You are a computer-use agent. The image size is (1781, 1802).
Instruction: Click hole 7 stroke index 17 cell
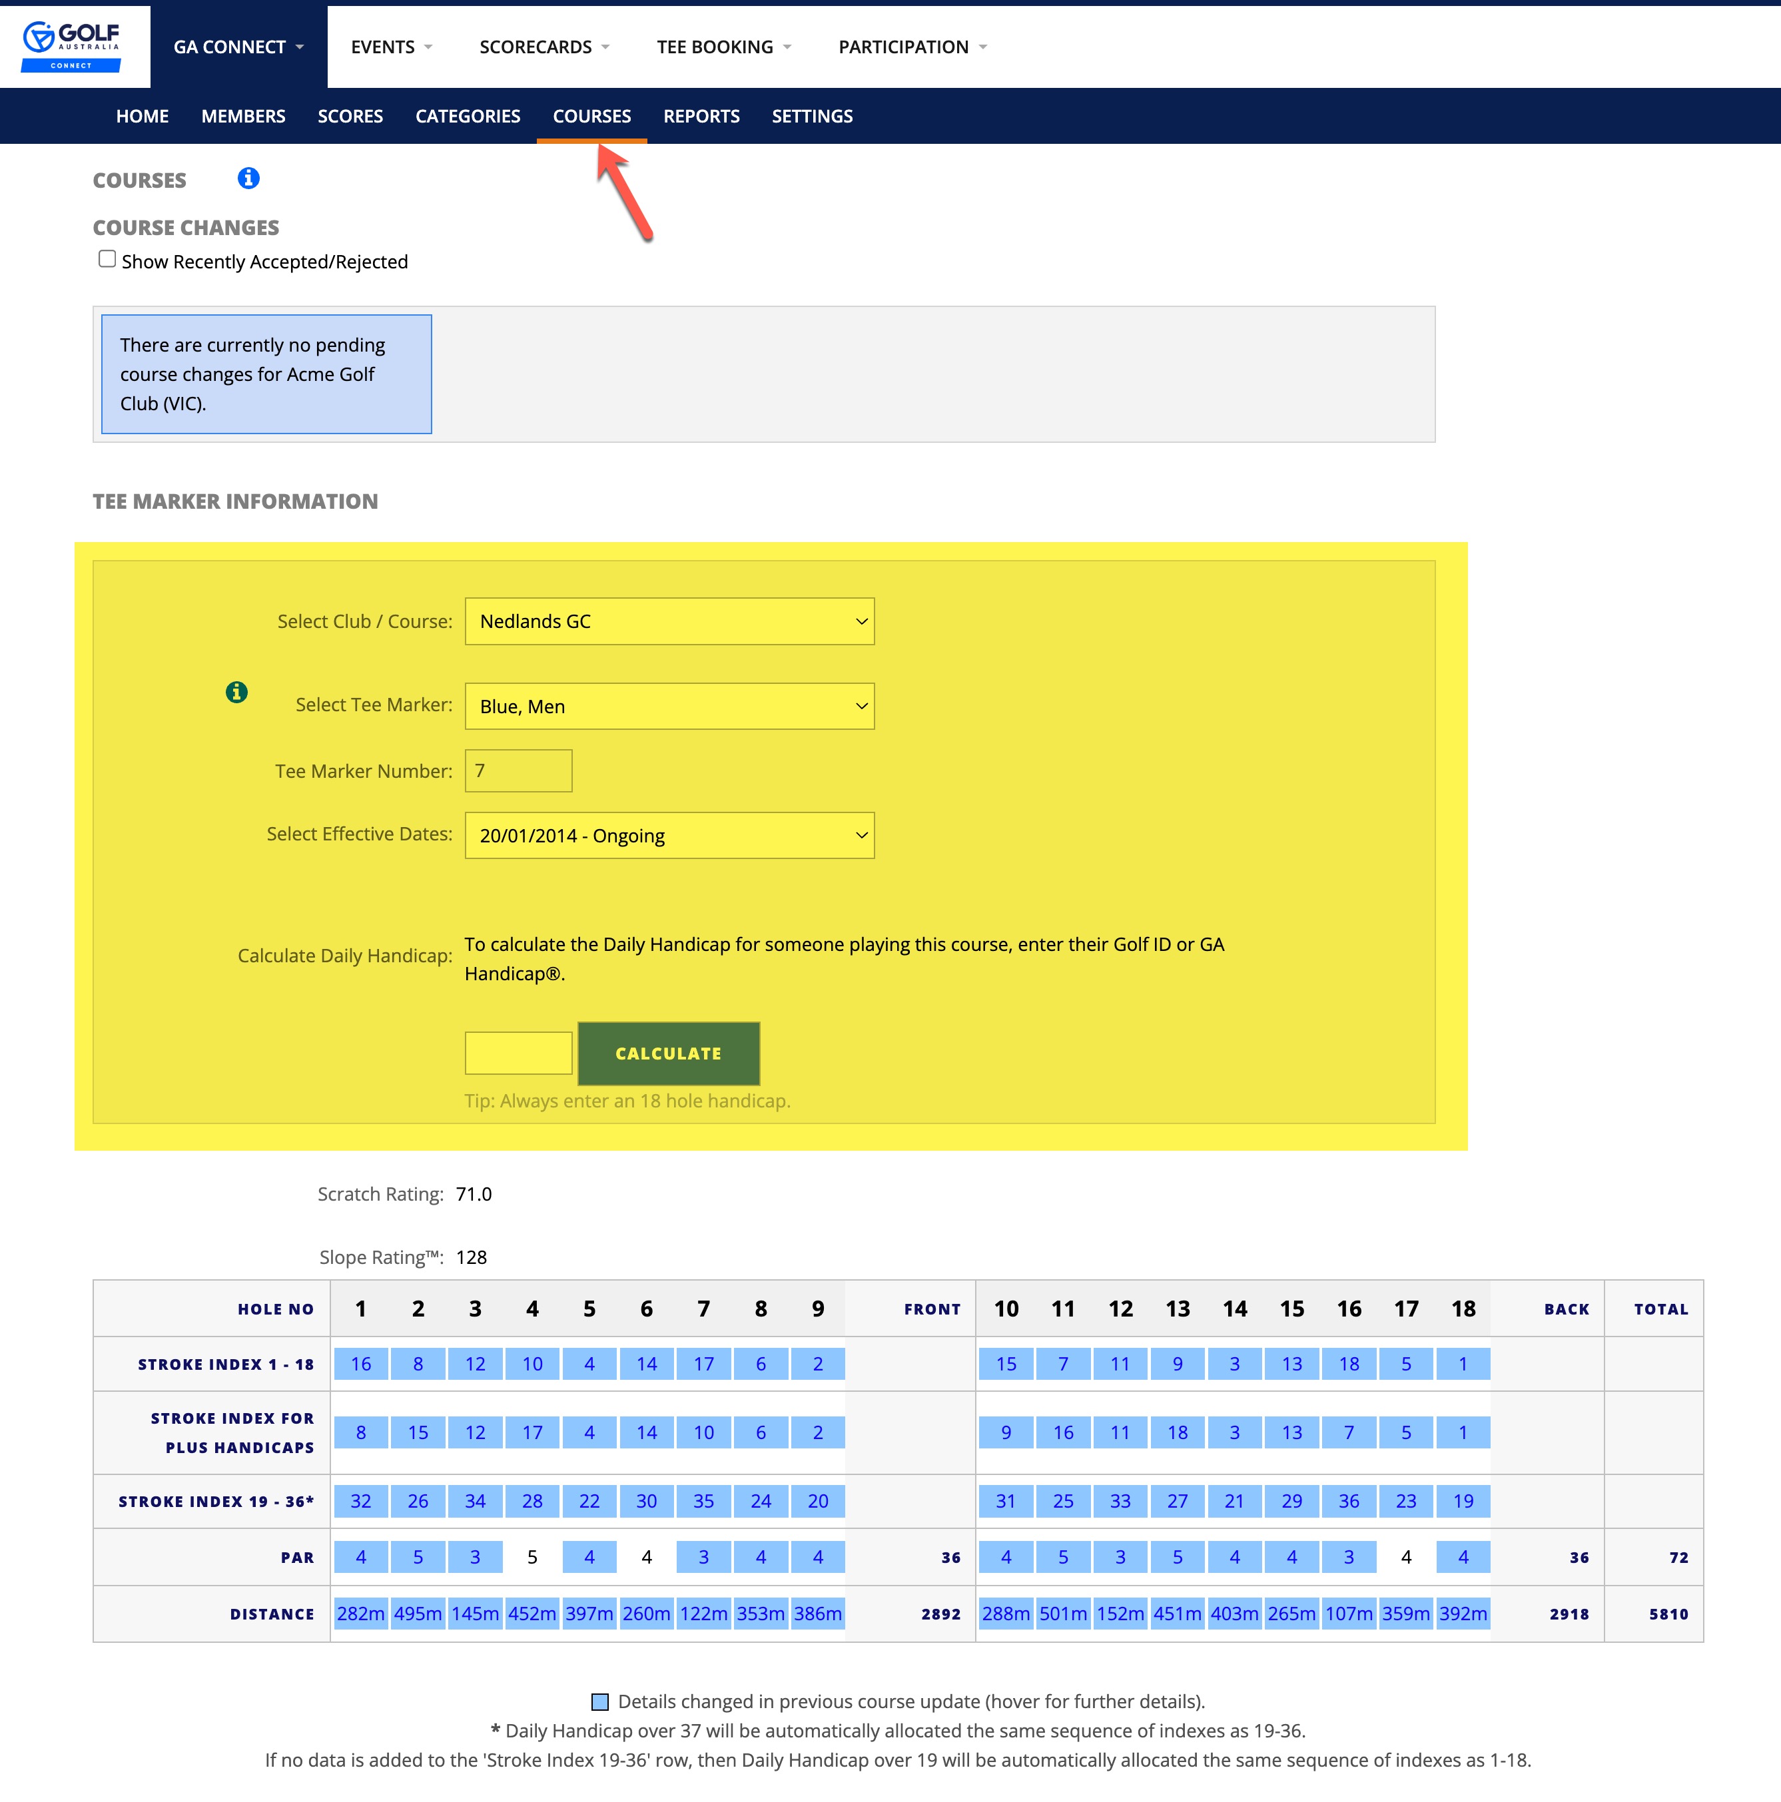point(703,1364)
